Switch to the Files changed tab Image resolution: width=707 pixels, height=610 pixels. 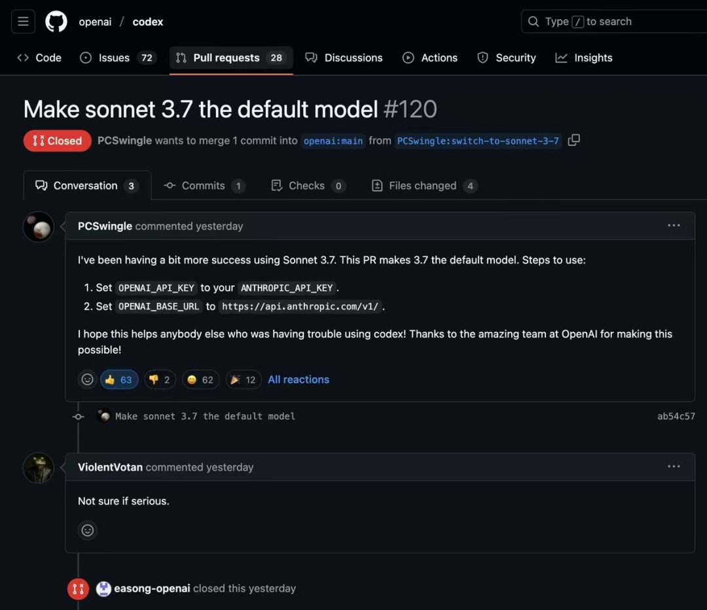pos(424,186)
